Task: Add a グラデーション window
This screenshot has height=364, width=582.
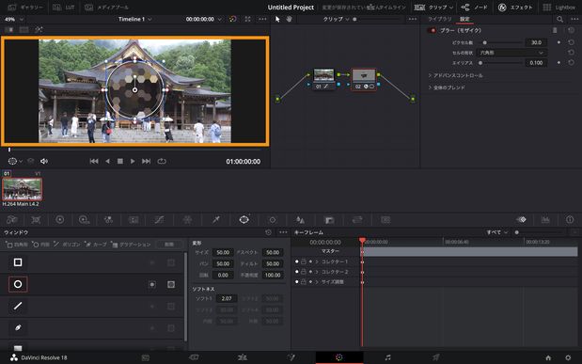Action: click(131, 245)
